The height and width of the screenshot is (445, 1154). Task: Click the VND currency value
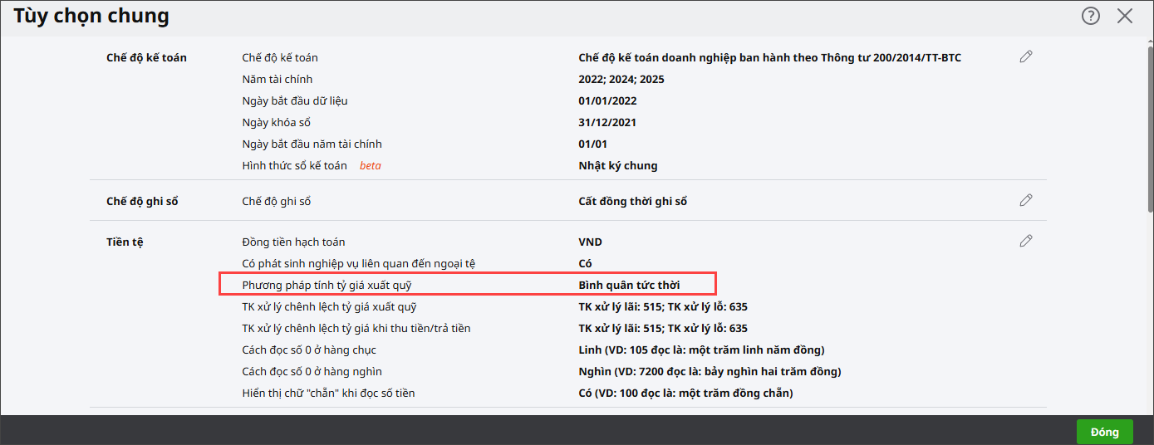[590, 242]
